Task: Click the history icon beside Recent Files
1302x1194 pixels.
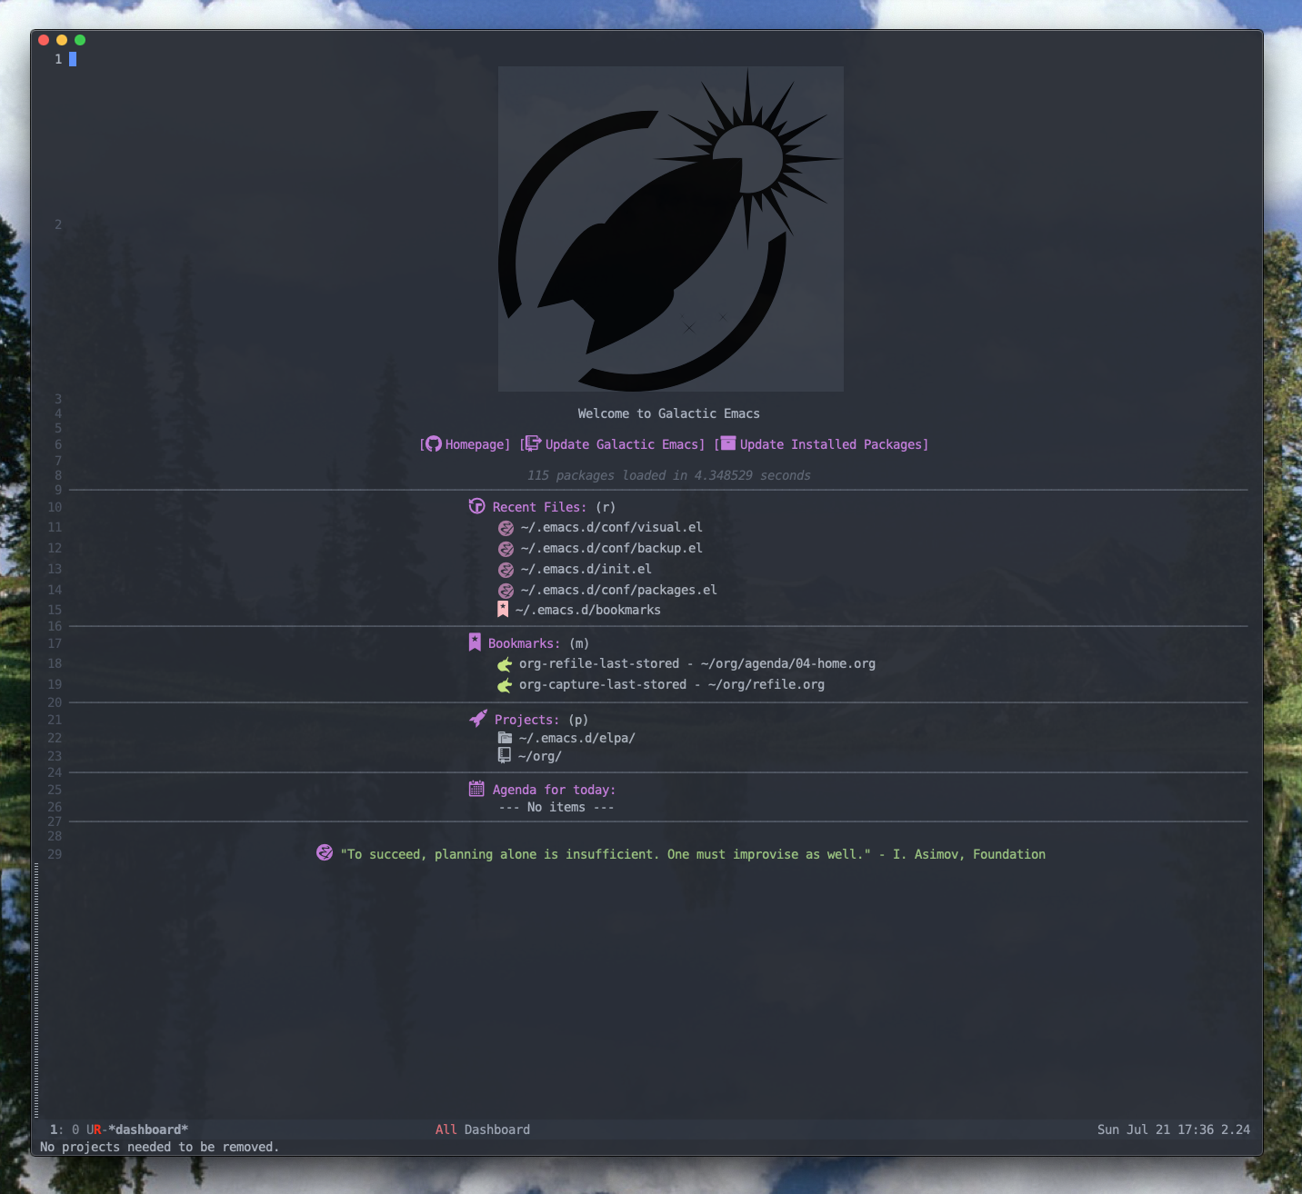Action: coord(476,506)
